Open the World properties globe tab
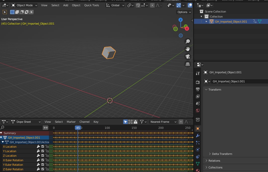This screenshot has width=268, height=172. point(198,110)
